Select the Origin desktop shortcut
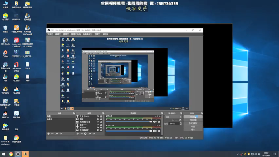 [5, 54]
